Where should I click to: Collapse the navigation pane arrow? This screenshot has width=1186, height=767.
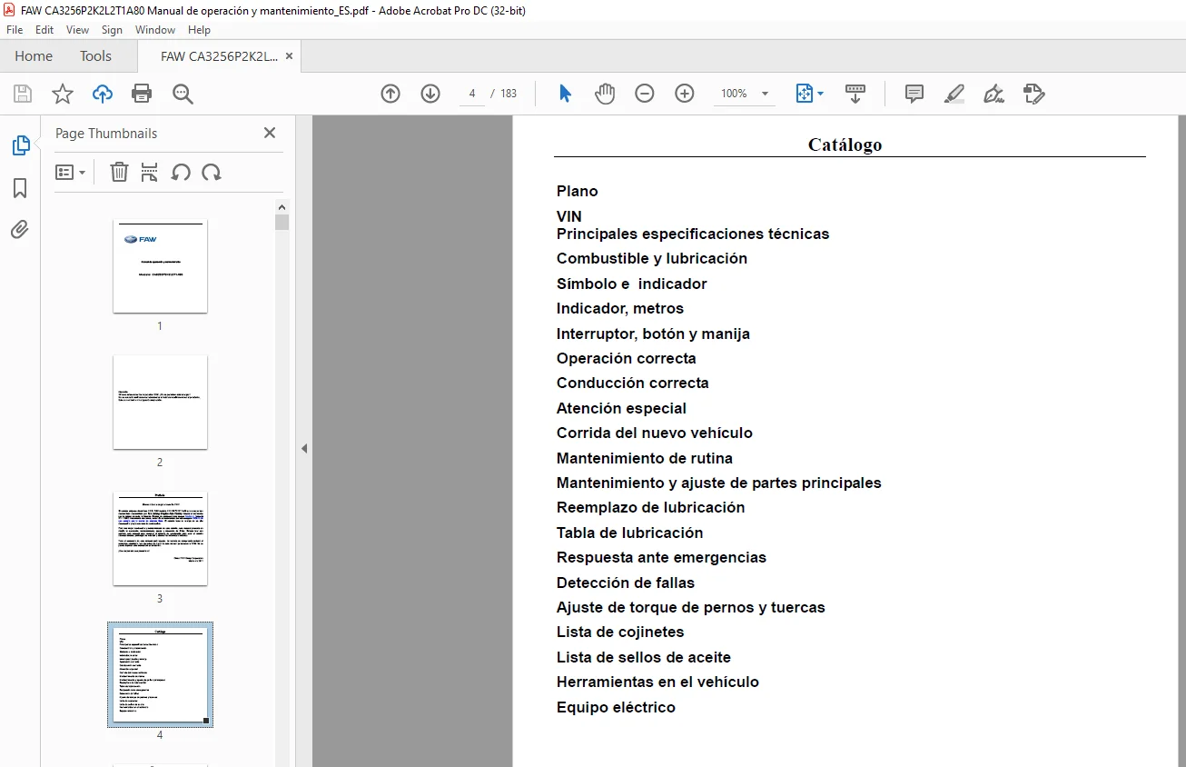[x=304, y=448]
